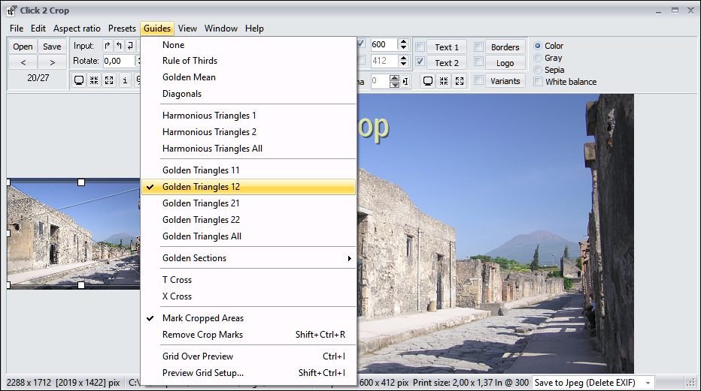Click the Click 2 Crop app icon in title bar
This screenshot has width=701, height=391.
point(11,11)
